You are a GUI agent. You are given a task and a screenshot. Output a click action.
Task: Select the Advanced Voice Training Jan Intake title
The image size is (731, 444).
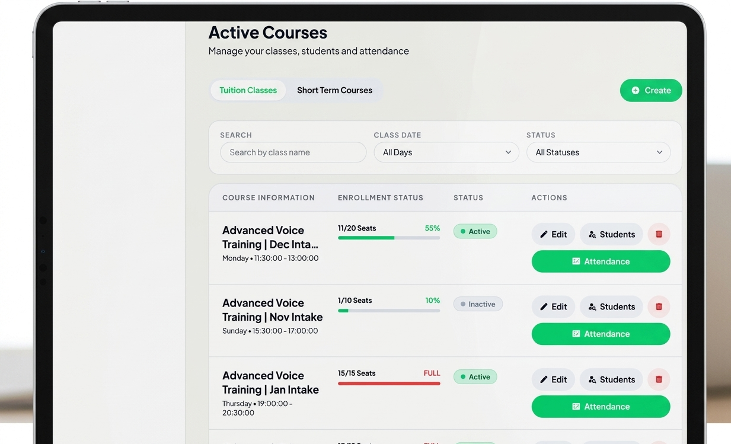pos(270,382)
